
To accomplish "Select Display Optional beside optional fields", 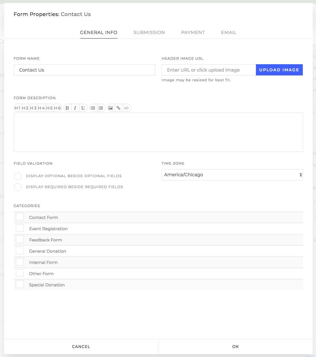I will click(x=18, y=176).
